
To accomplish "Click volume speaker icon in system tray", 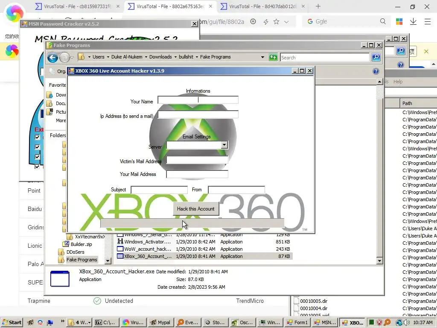I will pyautogui.click(x=407, y=322).
